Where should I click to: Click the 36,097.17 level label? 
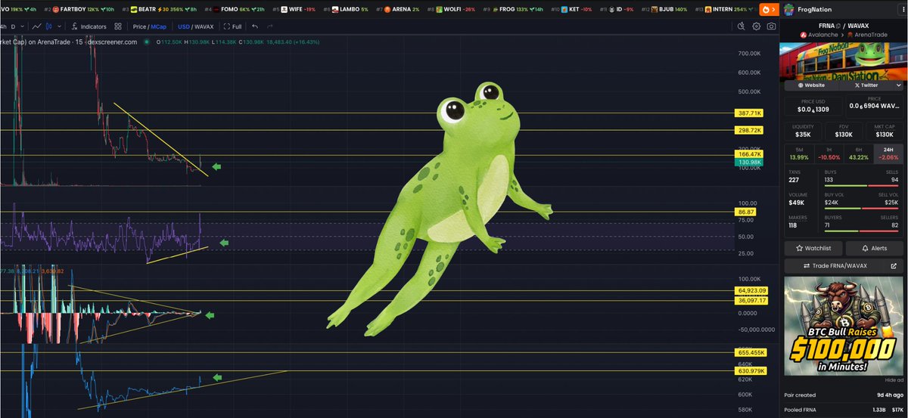(752, 300)
